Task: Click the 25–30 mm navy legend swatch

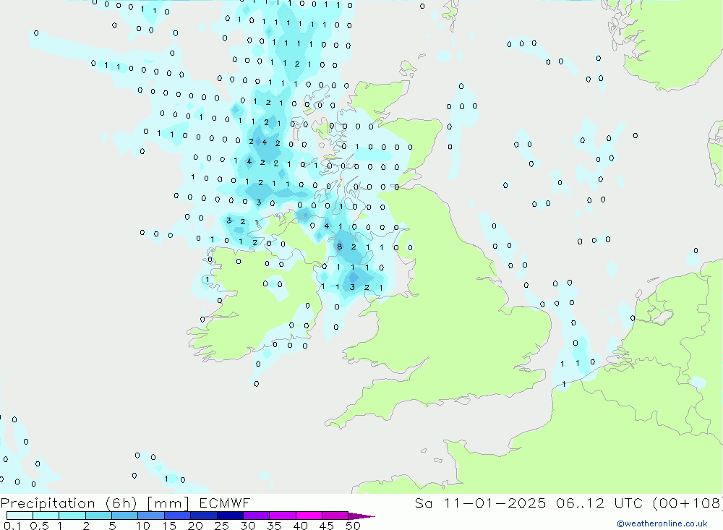Action: click(230, 516)
